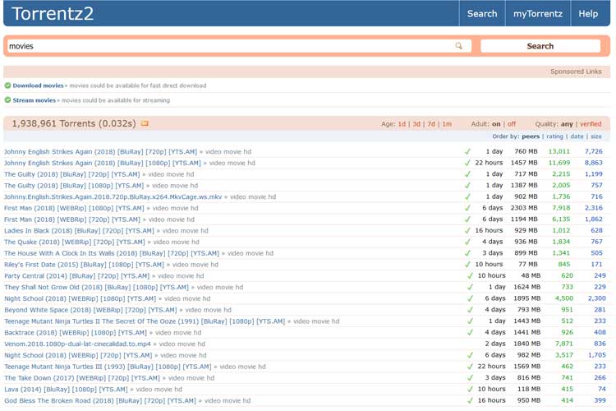Image resolution: width=616 pixels, height=411 pixels.
Task: Set quality filter to any
Action: [x=567, y=124]
